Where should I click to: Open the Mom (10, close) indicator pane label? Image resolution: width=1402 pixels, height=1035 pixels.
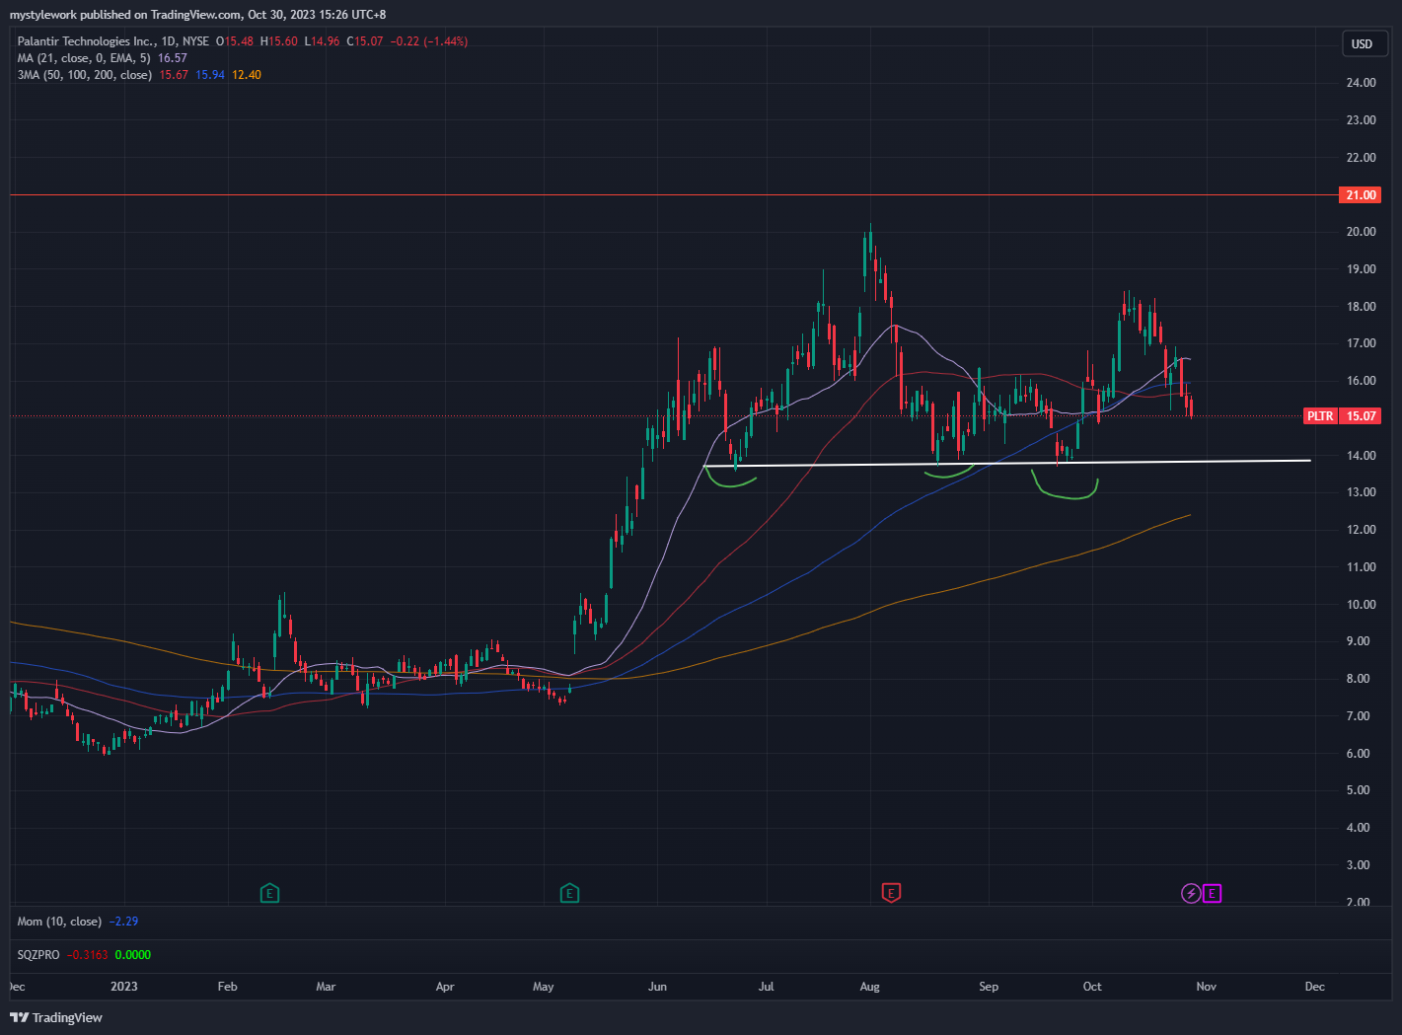[x=59, y=922]
